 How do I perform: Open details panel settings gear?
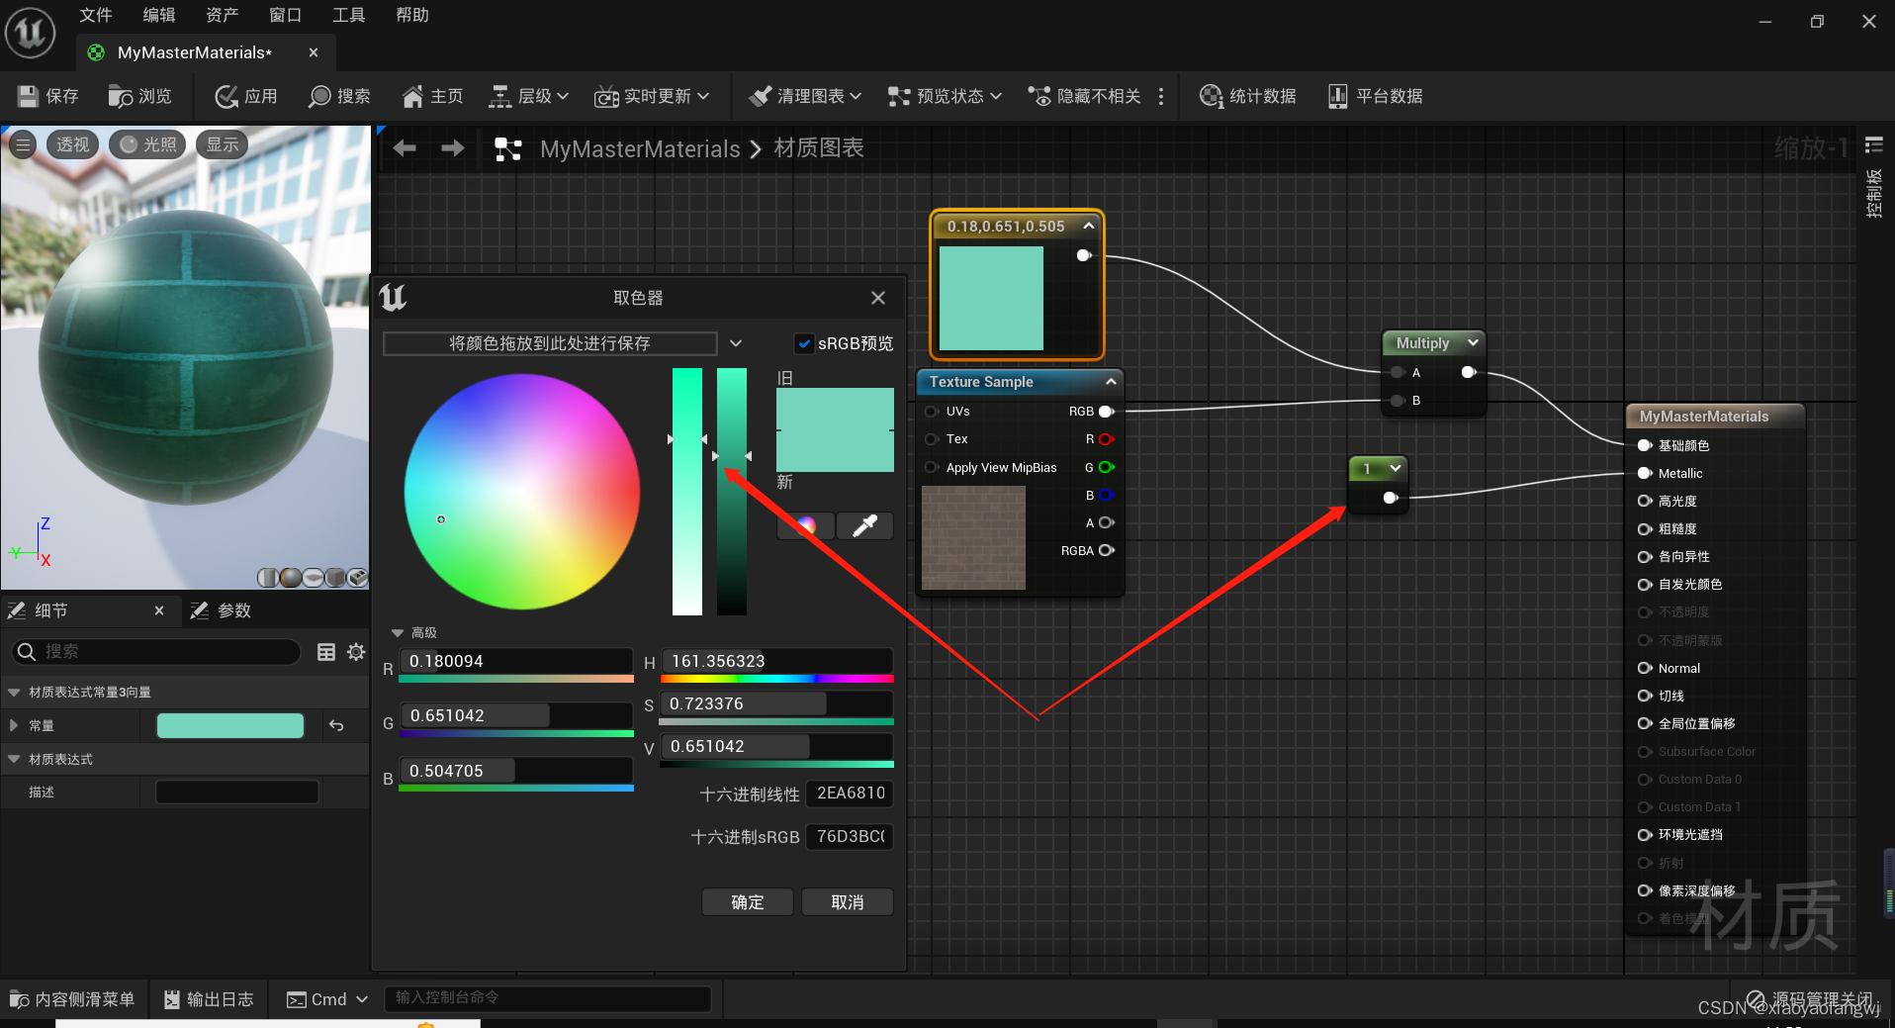pyautogui.click(x=356, y=651)
